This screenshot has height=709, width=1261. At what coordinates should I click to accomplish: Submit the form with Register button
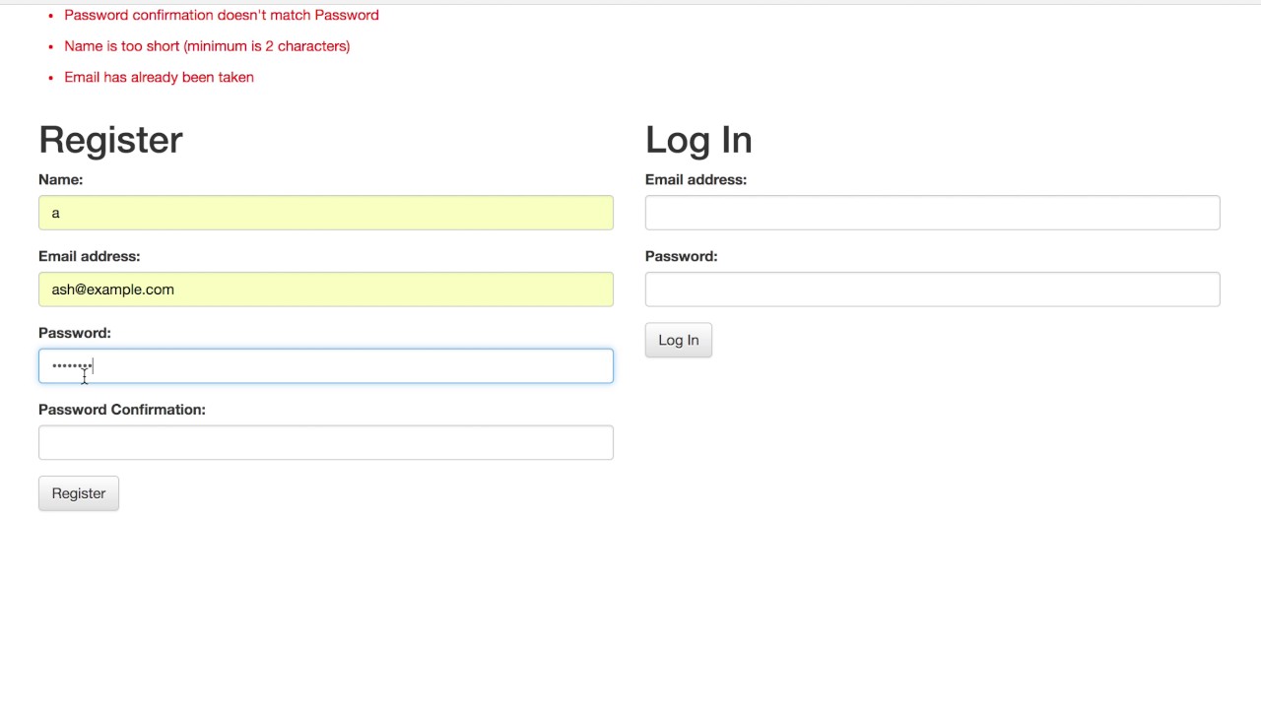tap(79, 493)
